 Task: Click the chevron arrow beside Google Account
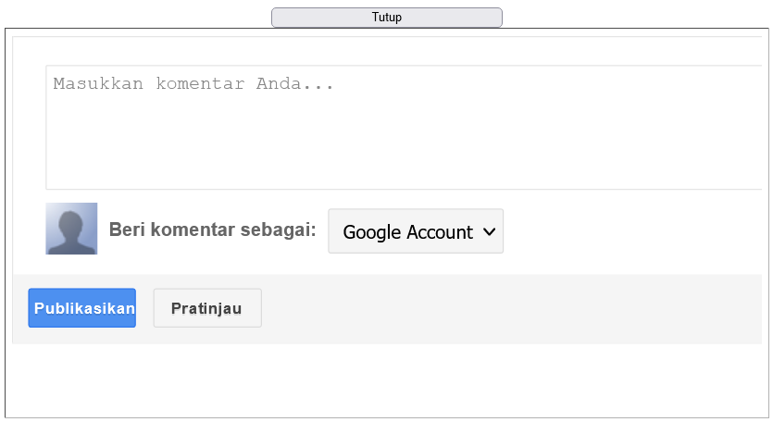(x=489, y=231)
